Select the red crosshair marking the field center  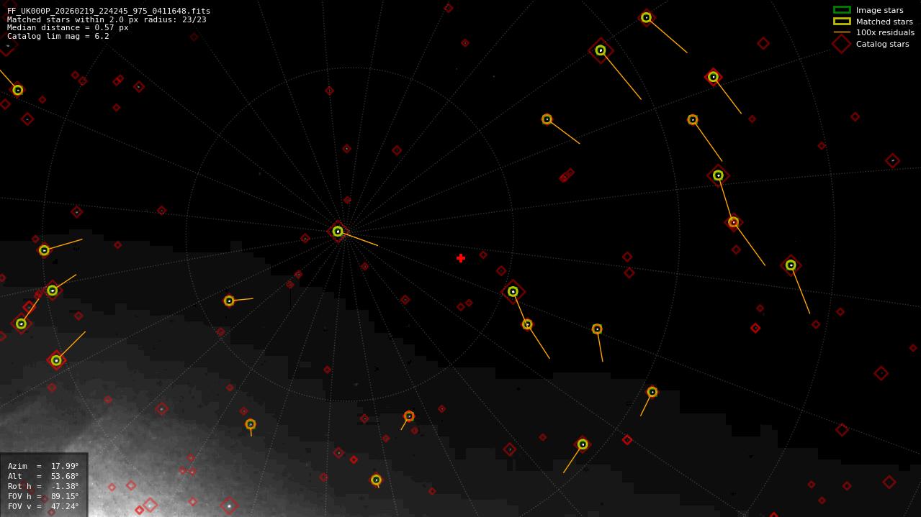point(461,257)
